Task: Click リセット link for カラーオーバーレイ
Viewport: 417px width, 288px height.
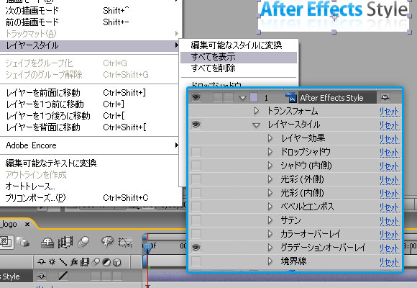Action: (389, 234)
